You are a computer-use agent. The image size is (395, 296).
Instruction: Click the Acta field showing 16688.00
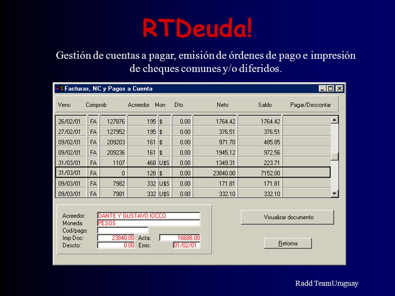click(180, 238)
